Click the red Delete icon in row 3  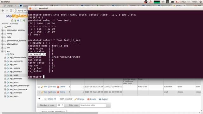click(x=58, y=87)
